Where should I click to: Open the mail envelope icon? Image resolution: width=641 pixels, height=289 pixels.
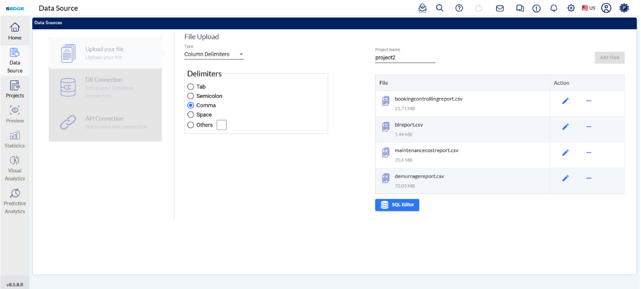click(x=500, y=8)
